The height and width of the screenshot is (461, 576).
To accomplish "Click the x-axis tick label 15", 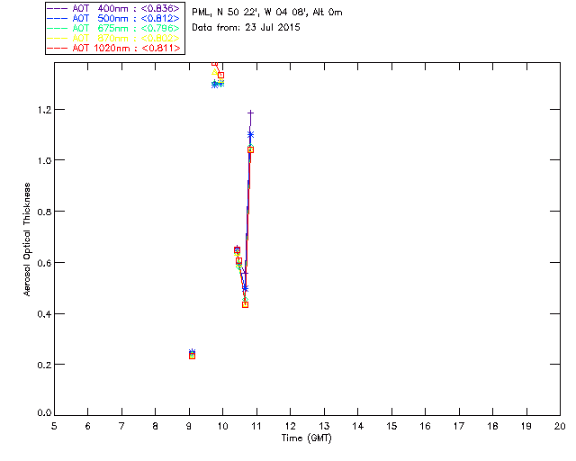I will tap(391, 426).
